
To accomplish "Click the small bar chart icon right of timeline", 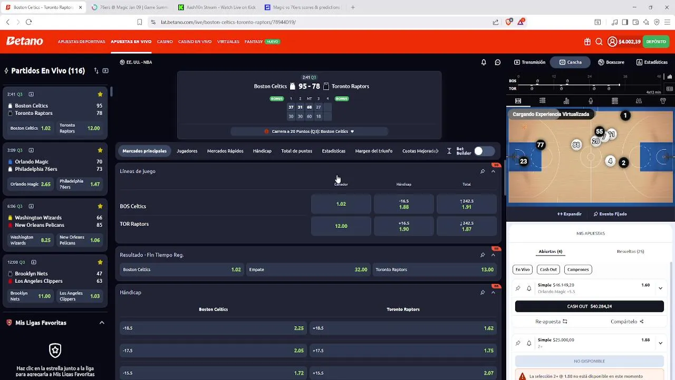I will click(669, 77).
